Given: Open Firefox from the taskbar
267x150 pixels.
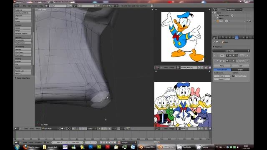Looking at the screenshot, I should (25, 147).
